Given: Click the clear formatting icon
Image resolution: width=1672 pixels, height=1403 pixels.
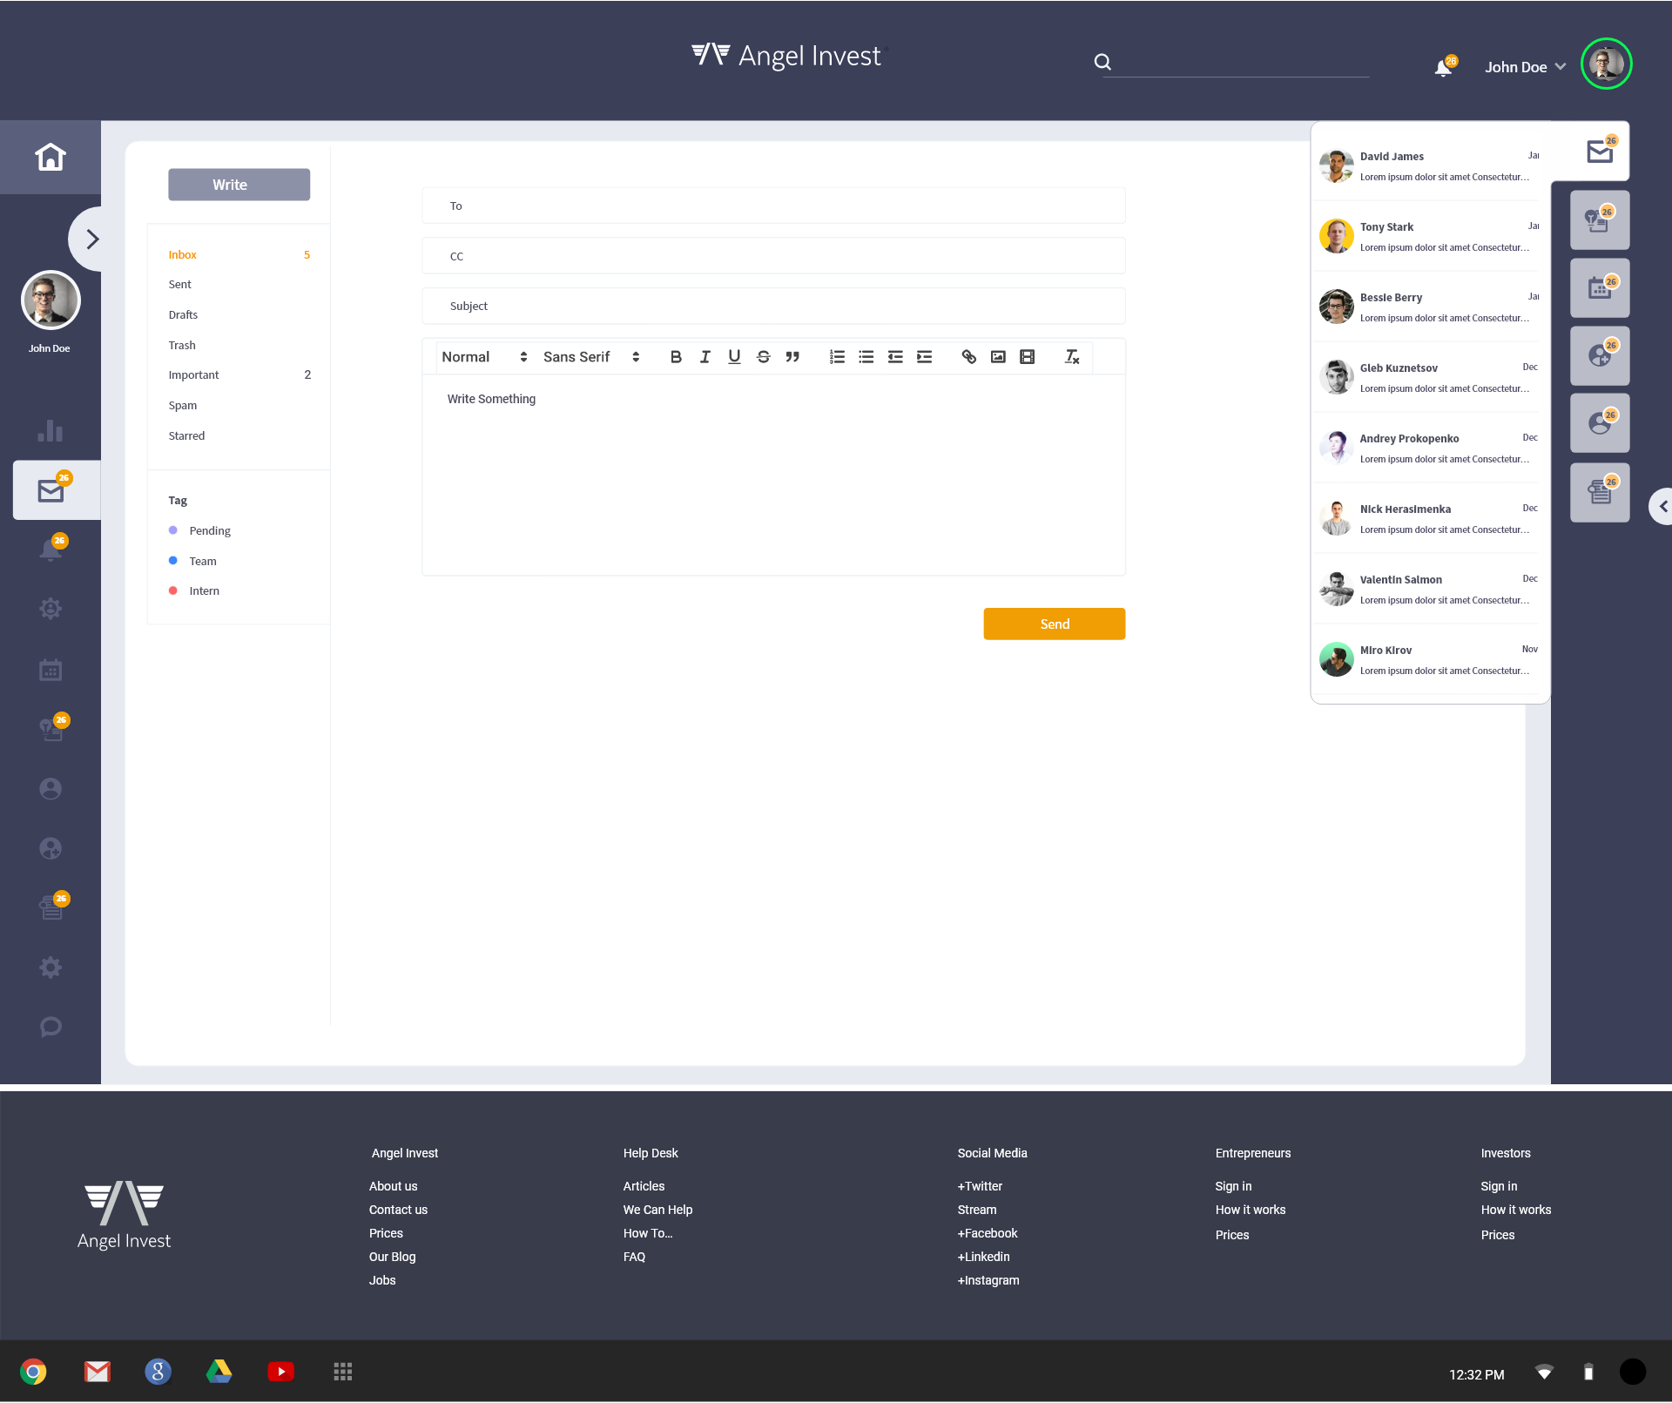Looking at the screenshot, I should [x=1071, y=357].
